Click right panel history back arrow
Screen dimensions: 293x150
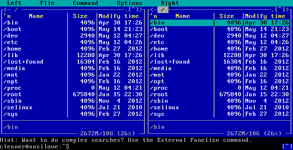(x=152, y=9)
